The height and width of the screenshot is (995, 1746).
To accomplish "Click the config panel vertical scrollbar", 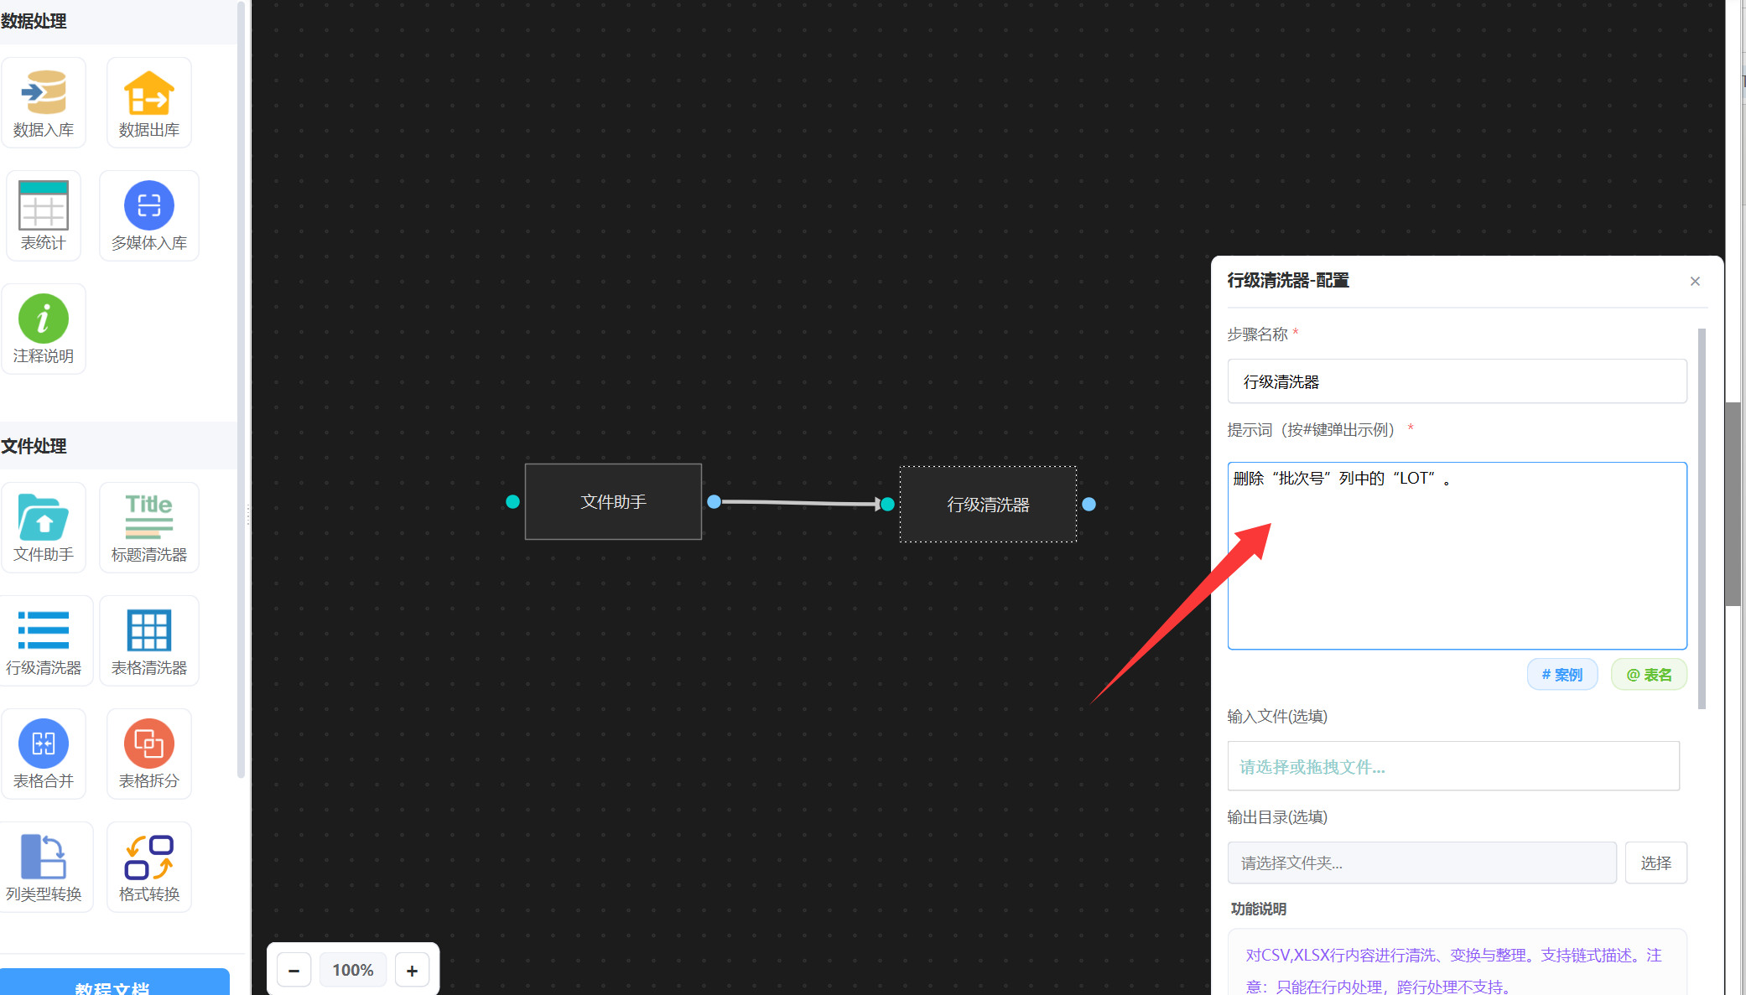I will coord(1702,519).
